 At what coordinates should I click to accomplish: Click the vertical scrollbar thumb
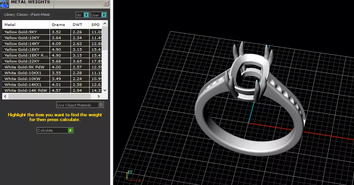point(105,38)
